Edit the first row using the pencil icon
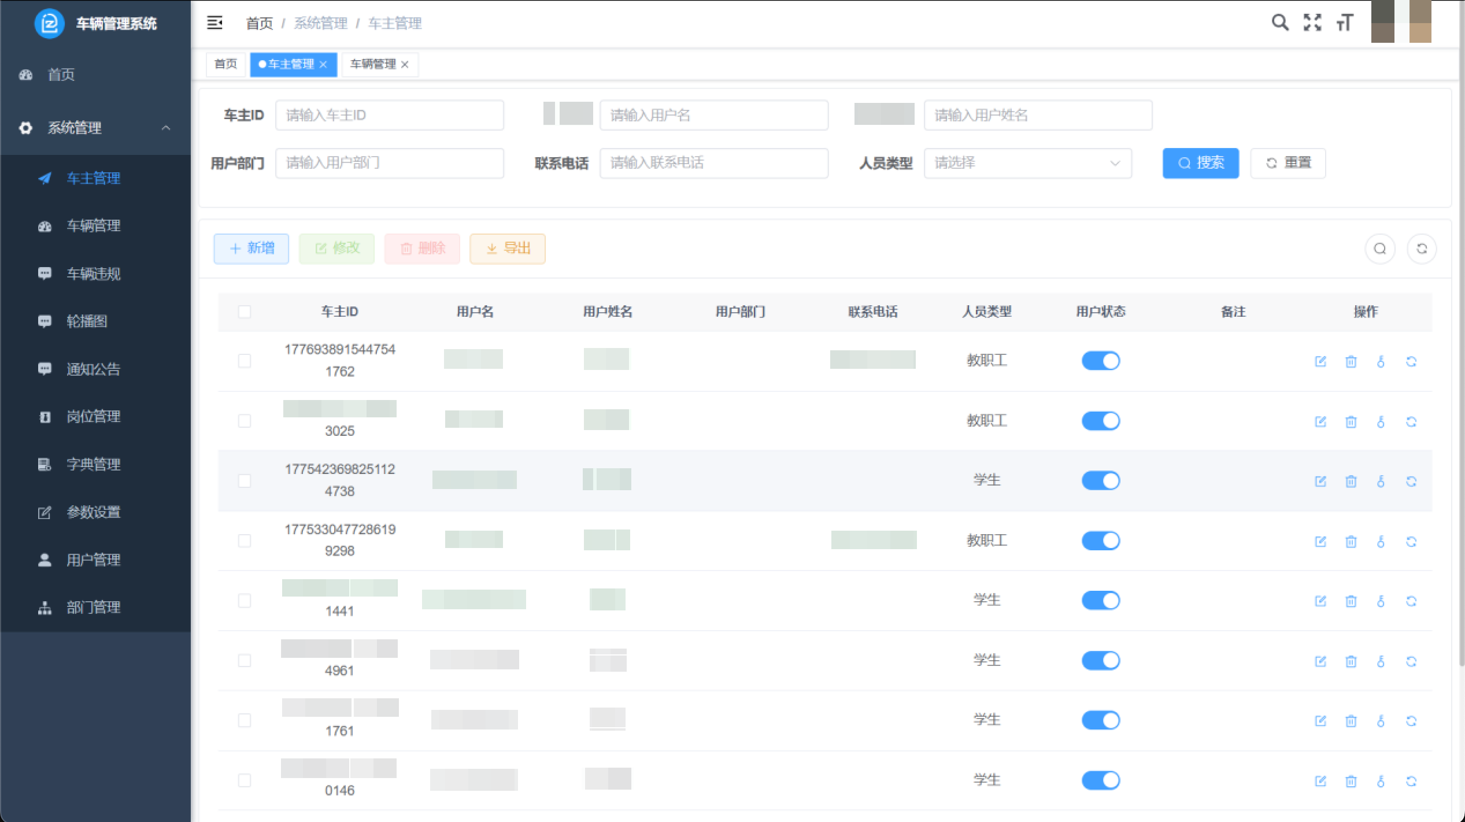Viewport: 1465px width, 822px height. pyautogui.click(x=1321, y=361)
